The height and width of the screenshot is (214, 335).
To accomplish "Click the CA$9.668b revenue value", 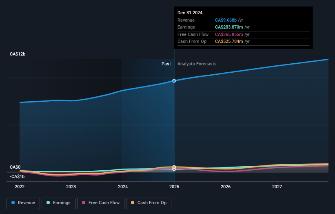I will pos(226,20).
